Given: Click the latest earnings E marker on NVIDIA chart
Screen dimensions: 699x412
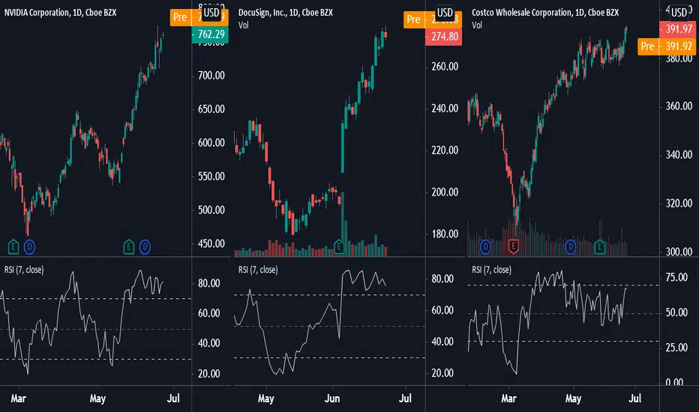Looking at the screenshot, I should (x=129, y=246).
